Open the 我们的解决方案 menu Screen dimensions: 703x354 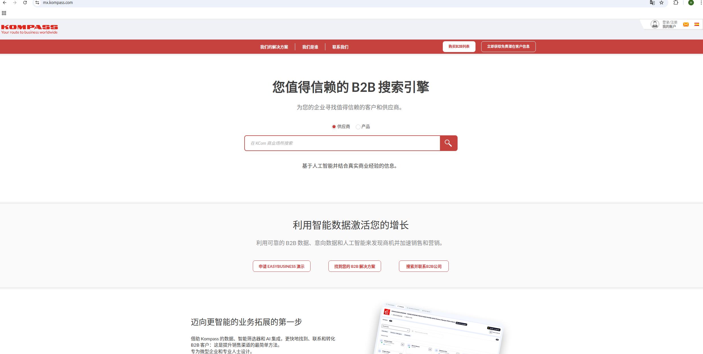pyautogui.click(x=274, y=47)
